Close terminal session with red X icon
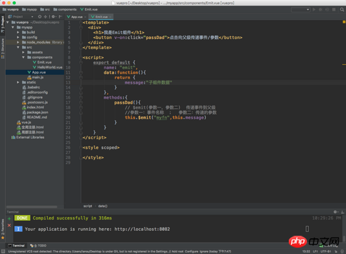The height and width of the screenshot is (254, 346). point(9,225)
